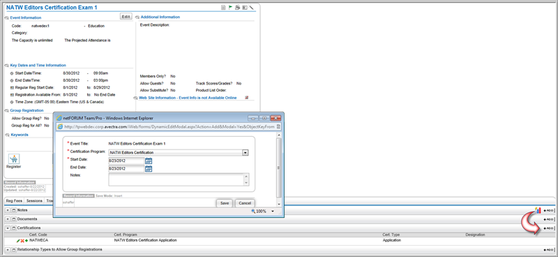558x257 pixels.
Task: Click the page title NATW Editors Certification Exam 1
Action: [52, 8]
